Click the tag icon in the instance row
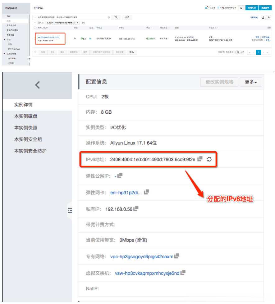275x304 pixels. coord(75,39)
